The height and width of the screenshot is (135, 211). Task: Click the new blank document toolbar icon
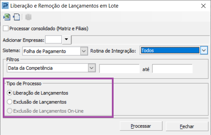coord(17,17)
